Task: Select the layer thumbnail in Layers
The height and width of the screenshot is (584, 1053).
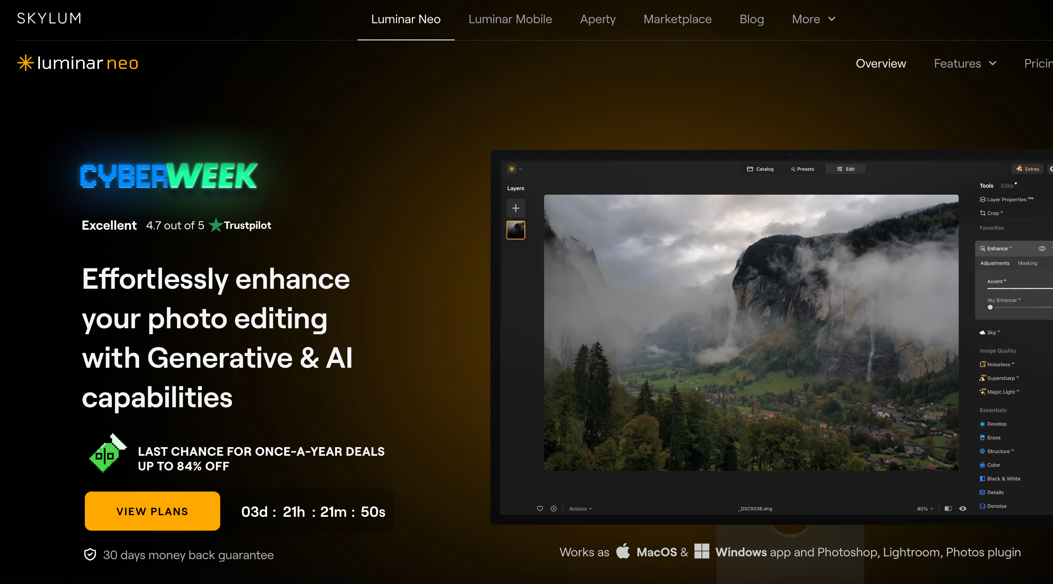Action: [x=515, y=230]
